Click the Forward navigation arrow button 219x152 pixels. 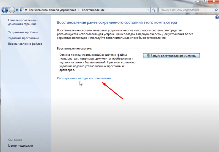tap(12, 10)
